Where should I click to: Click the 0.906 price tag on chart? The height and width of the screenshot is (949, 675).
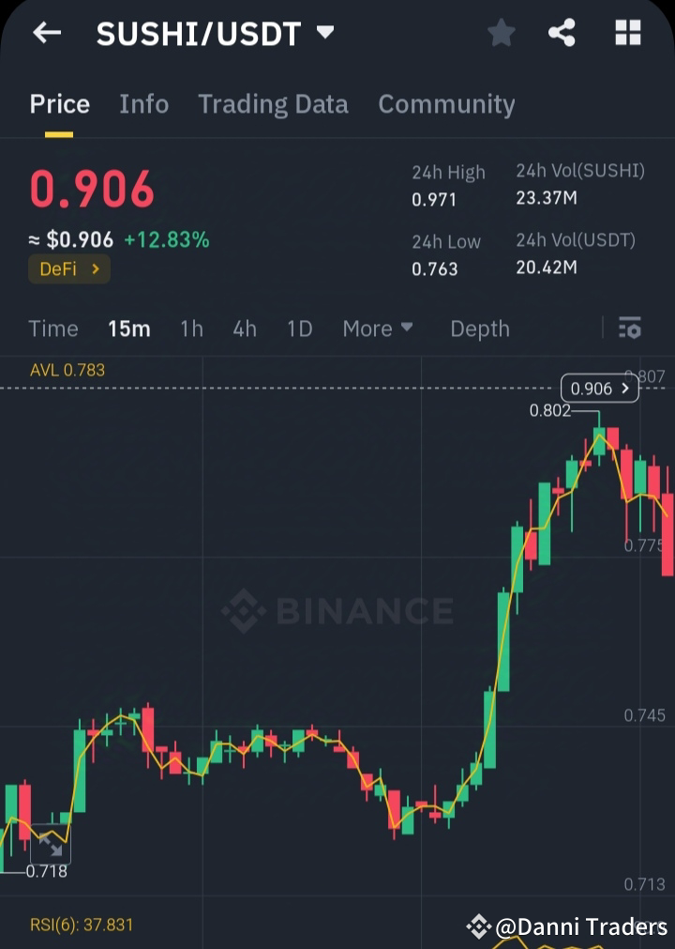[599, 388]
